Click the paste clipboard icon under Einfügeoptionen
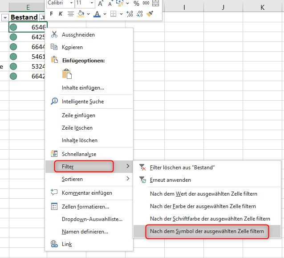 [67, 74]
